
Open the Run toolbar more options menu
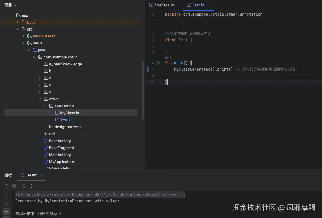pyautogui.click(x=31, y=186)
